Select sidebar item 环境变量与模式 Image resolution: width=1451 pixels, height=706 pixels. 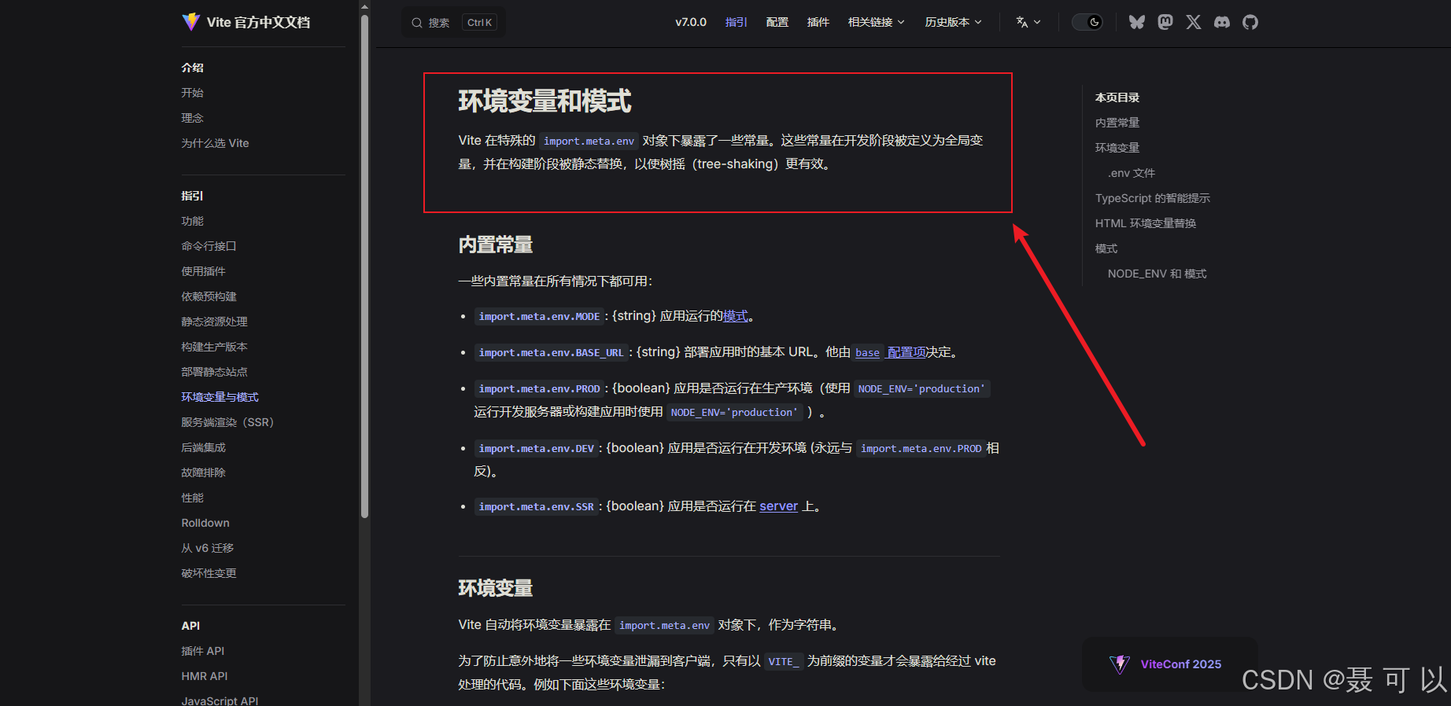(220, 397)
